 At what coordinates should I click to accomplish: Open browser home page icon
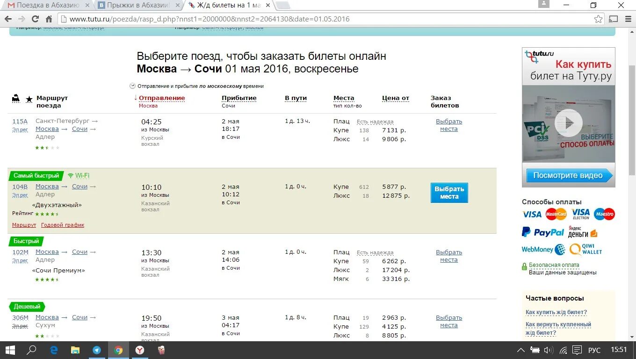(x=49, y=19)
